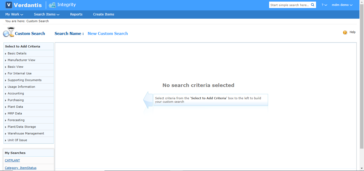Open the question mark help menu

324,5
